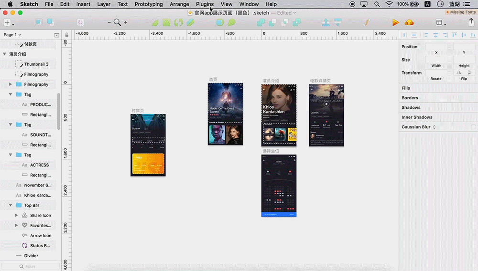Click the Distribute Horizontally icon
Viewport: 478px width, 271px height.
pyautogui.click(x=404, y=35)
